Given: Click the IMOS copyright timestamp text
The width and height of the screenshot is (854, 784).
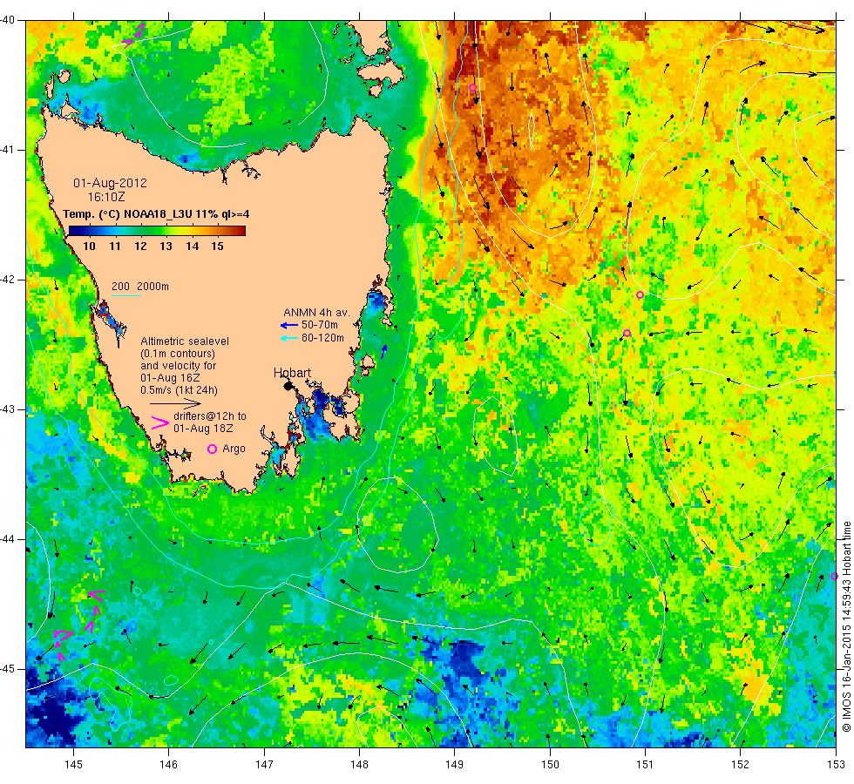Looking at the screenshot, I should click(x=846, y=626).
